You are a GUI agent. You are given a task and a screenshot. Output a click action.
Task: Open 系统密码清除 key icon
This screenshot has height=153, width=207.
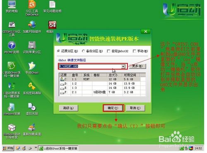(x=32, y=88)
